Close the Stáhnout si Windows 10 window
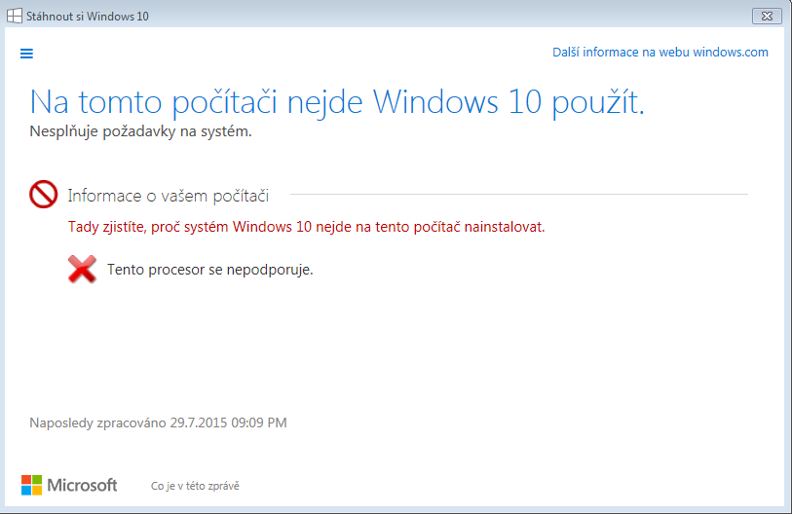The height and width of the screenshot is (514, 792). coord(767,16)
